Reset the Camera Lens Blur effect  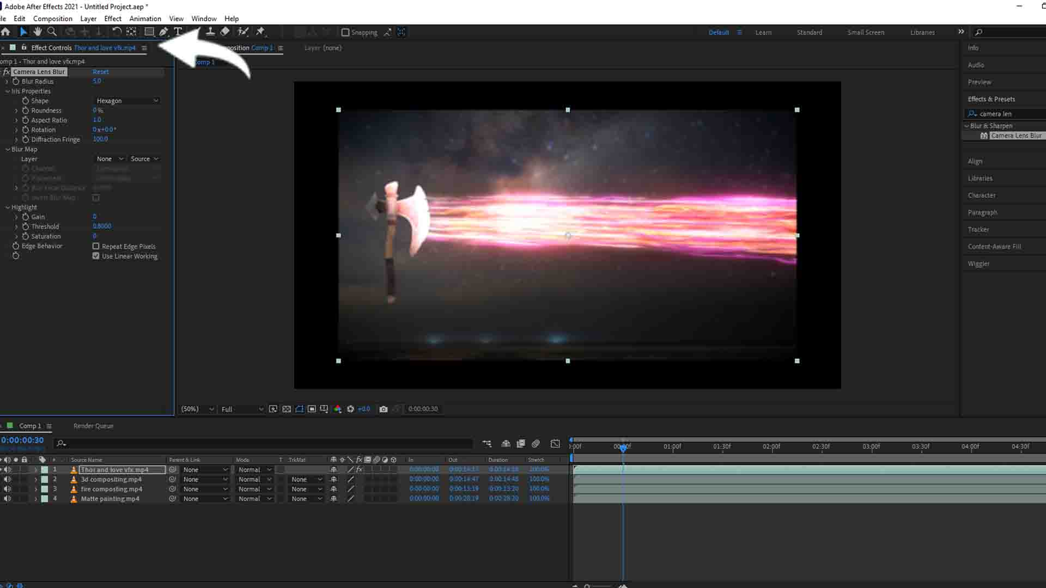(x=101, y=71)
